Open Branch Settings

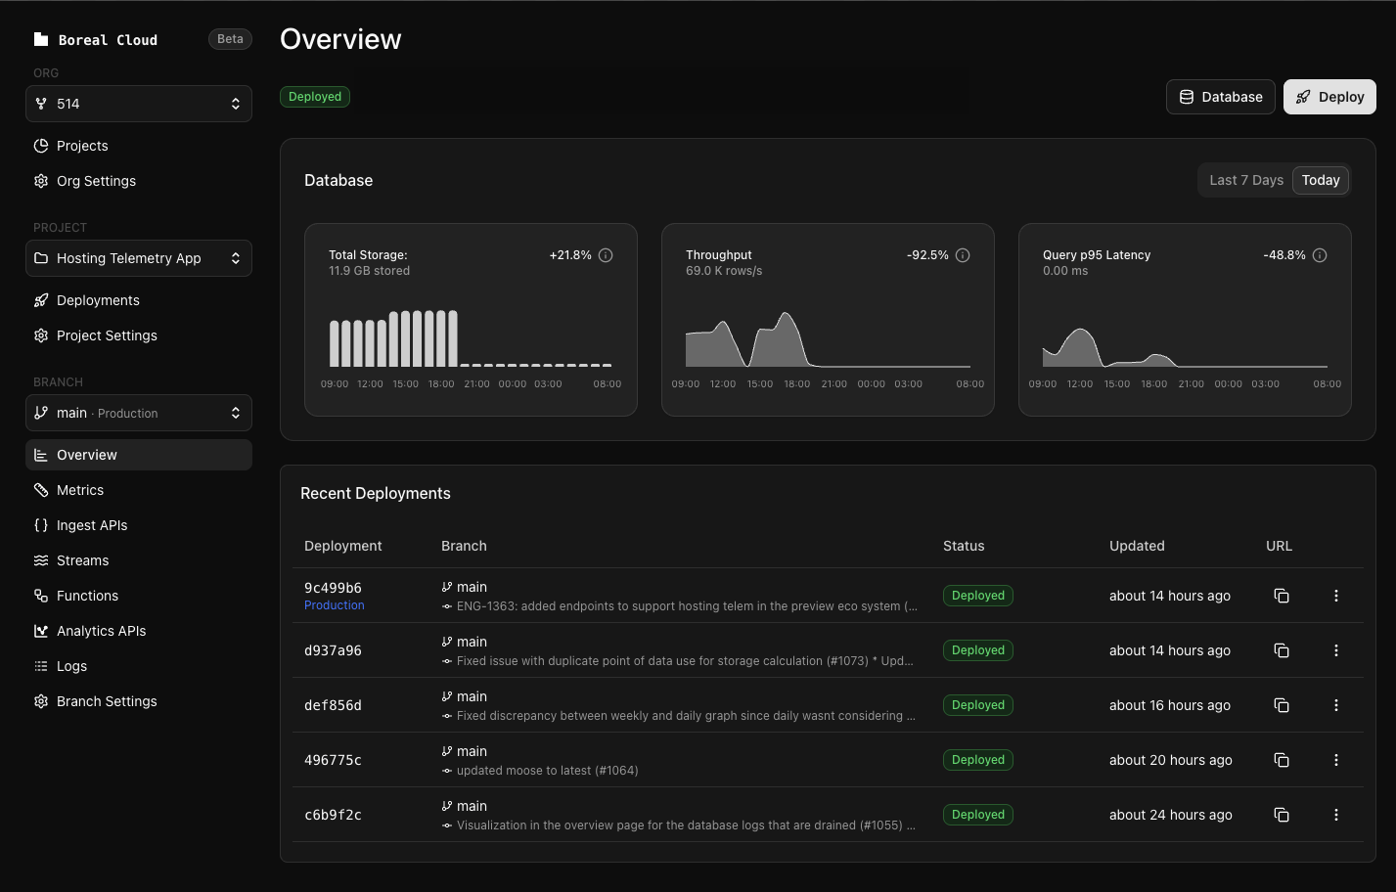point(107,701)
